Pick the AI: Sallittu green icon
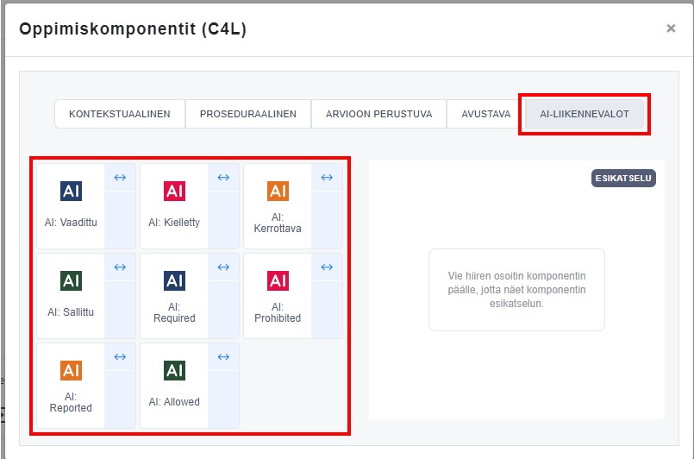694x459 pixels. pos(71,280)
